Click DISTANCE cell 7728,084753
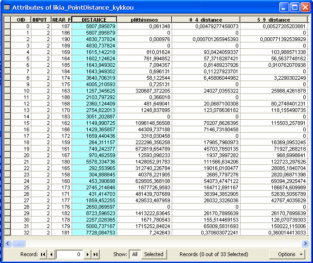 click(94, 233)
